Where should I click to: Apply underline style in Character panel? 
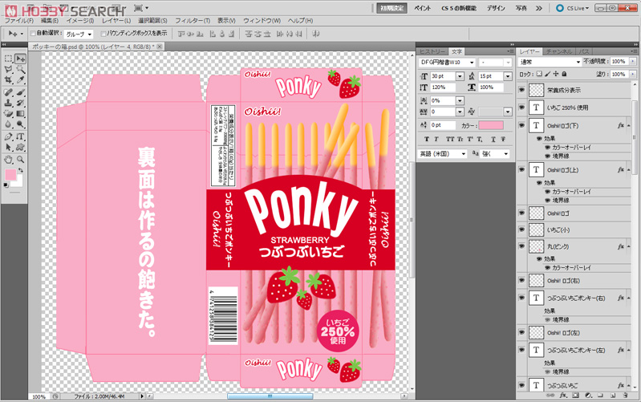tap(493, 140)
